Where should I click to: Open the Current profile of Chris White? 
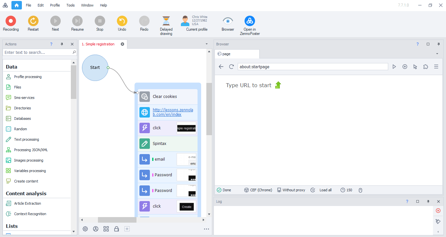(x=197, y=23)
